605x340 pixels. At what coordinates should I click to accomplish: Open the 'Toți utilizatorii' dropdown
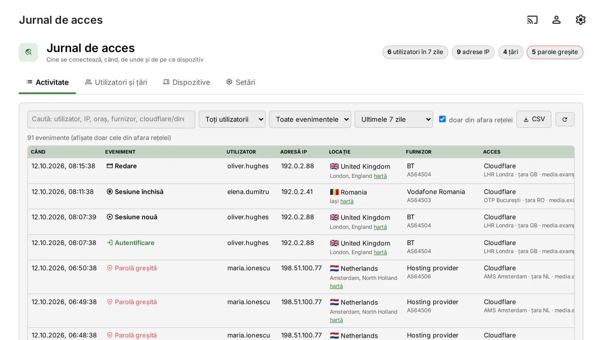click(232, 119)
